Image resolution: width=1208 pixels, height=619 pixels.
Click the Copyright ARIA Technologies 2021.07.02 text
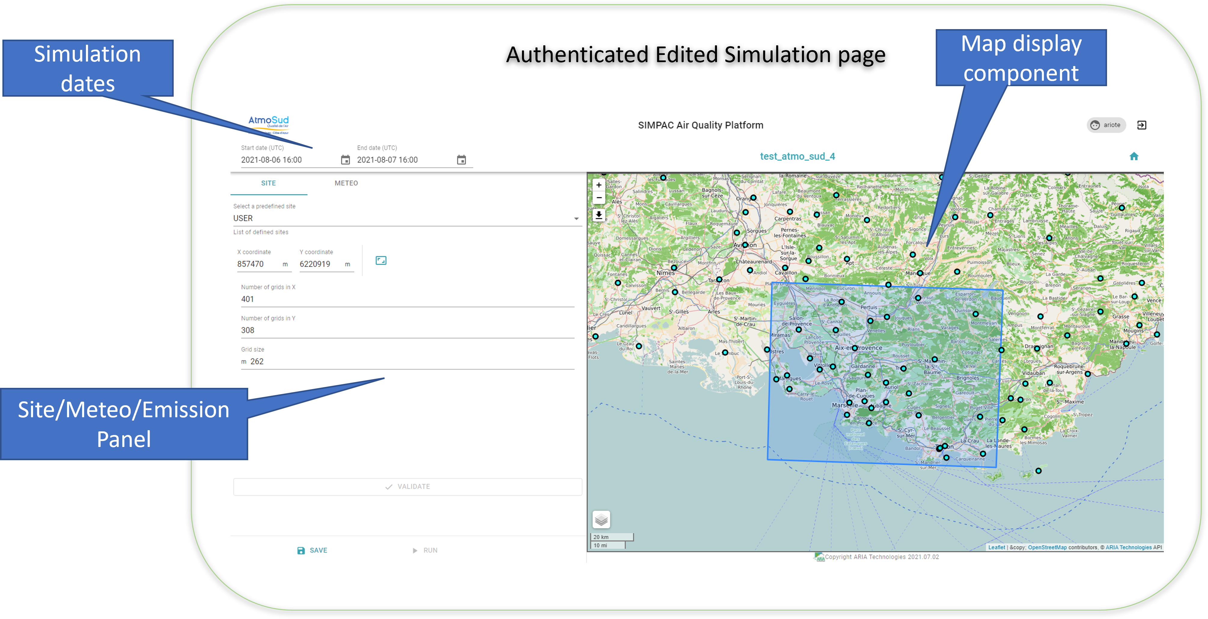882,557
